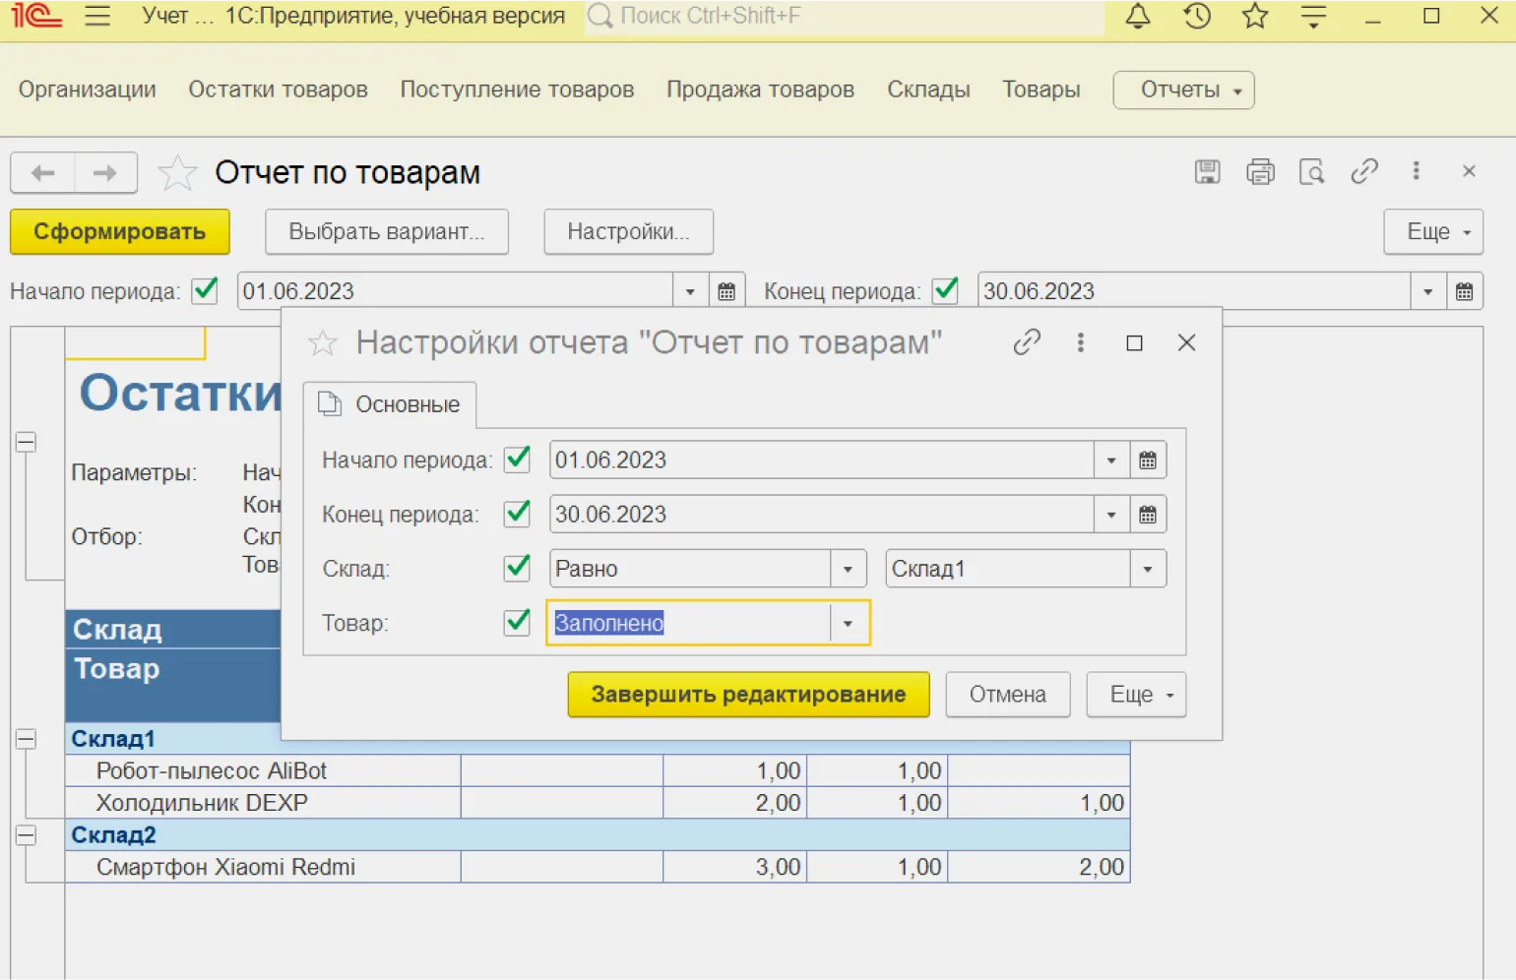
Task: Uncheck the Склад filter checkbox
Action: coord(517,568)
